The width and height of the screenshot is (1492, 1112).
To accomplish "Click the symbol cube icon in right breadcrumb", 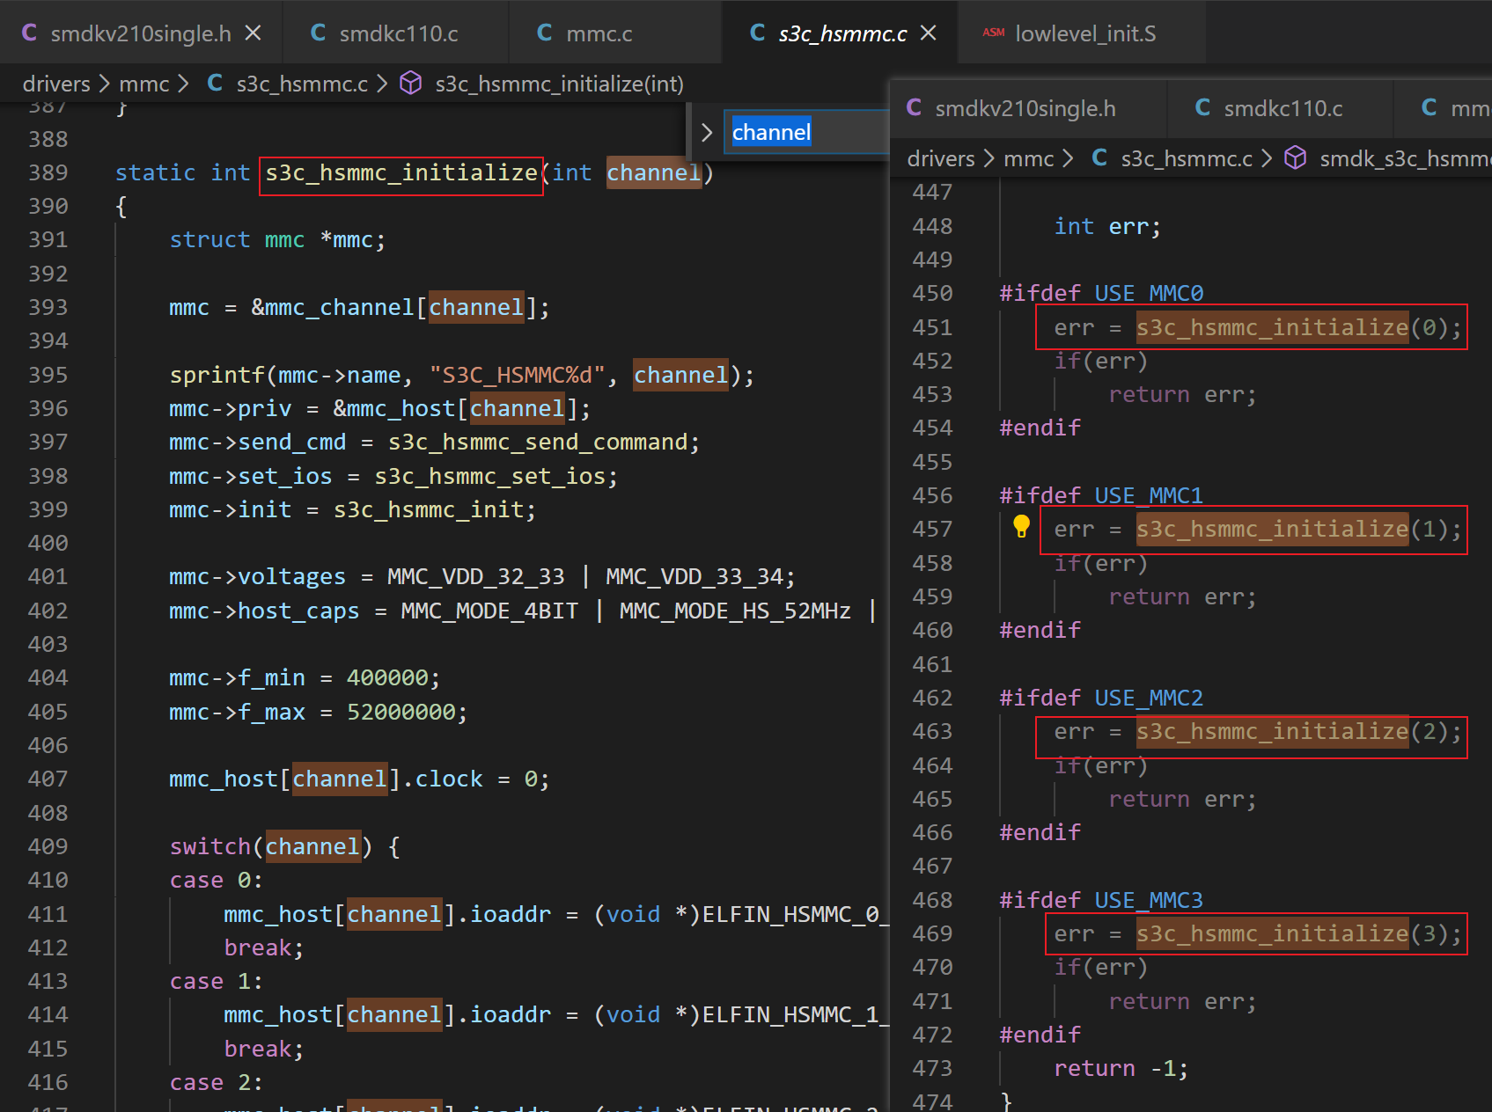I will [x=1296, y=158].
